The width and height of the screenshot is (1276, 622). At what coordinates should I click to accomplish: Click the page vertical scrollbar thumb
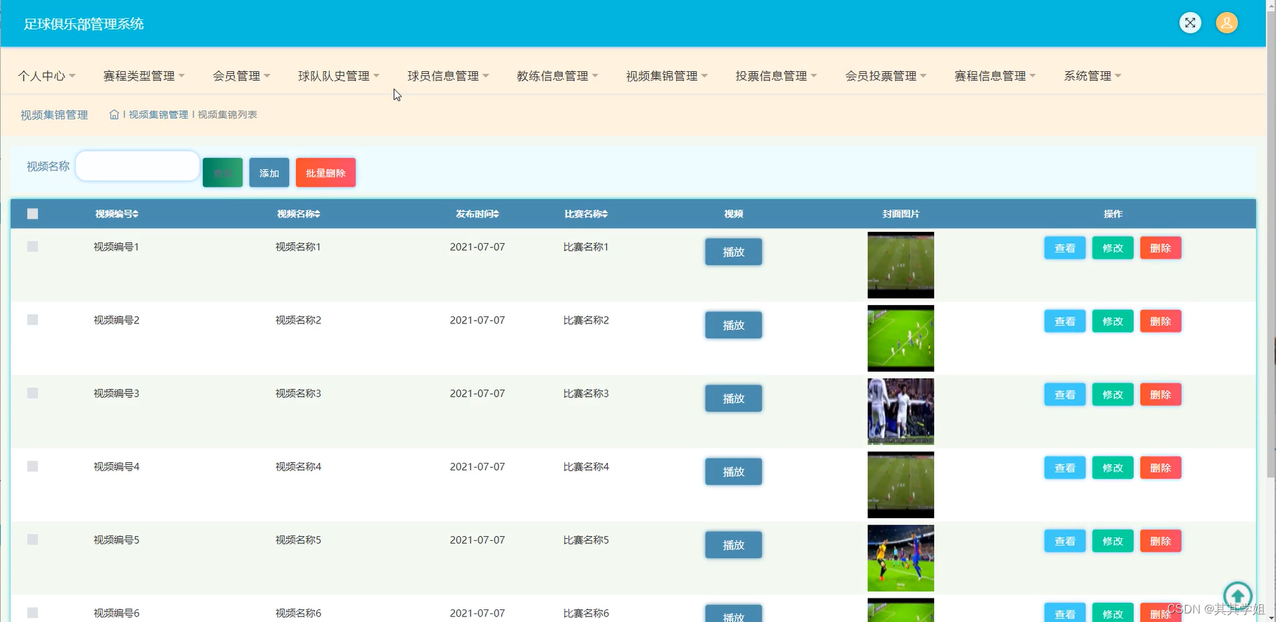pos(1271,243)
